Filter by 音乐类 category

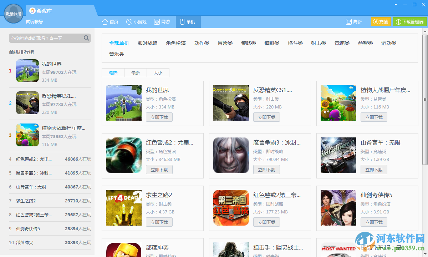[x=117, y=54]
